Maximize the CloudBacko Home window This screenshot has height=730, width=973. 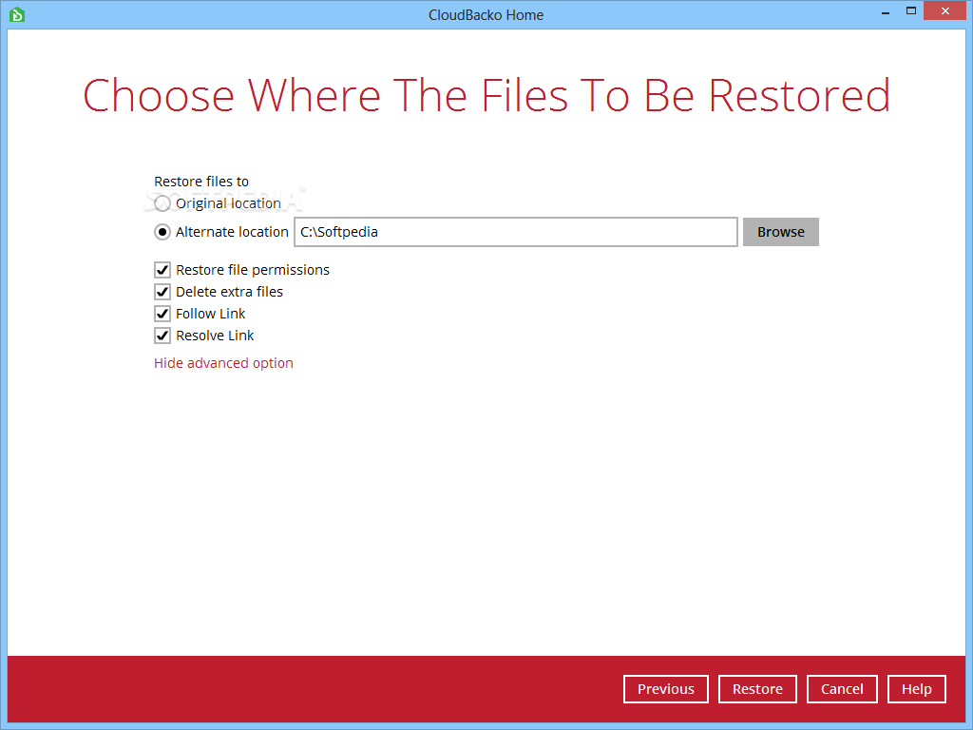pos(911,10)
